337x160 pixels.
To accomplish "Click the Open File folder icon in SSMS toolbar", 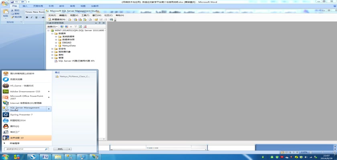I will coord(96,19).
